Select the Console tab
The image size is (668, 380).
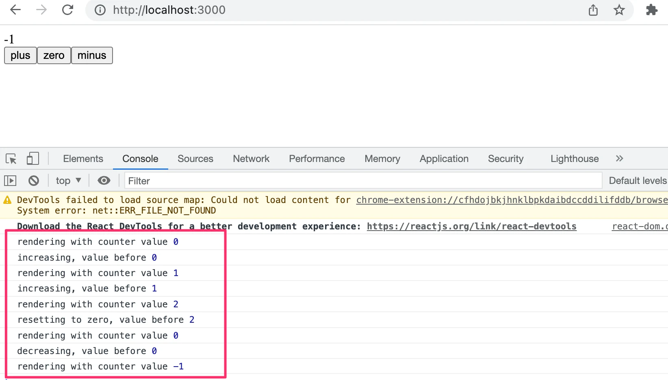pos(140,159)
